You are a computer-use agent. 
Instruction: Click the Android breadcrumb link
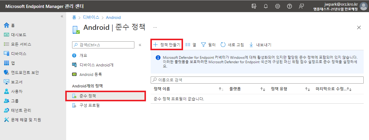tap(113, 18)
